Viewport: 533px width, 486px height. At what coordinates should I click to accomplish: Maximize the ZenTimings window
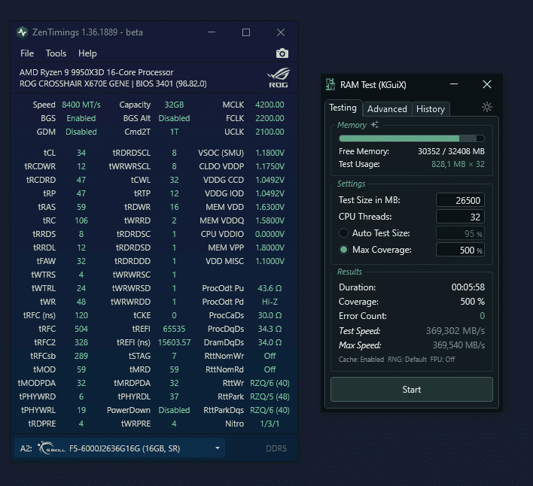click(246, 32)
